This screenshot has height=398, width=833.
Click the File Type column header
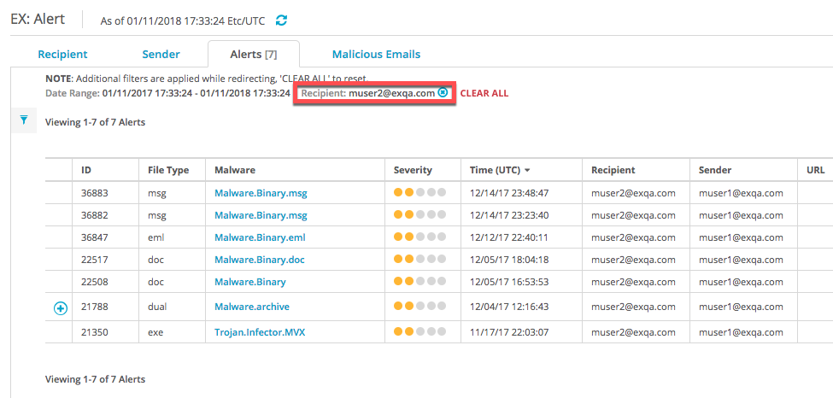click(x=167, y=171)
